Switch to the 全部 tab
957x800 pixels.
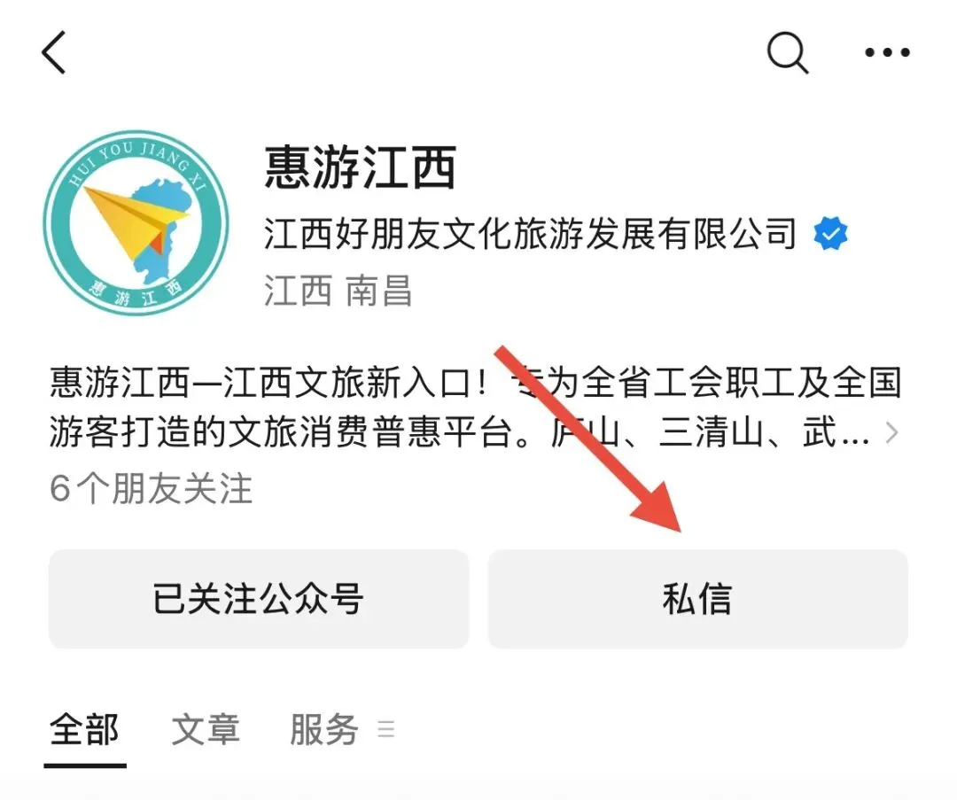[x=84, y=729]
